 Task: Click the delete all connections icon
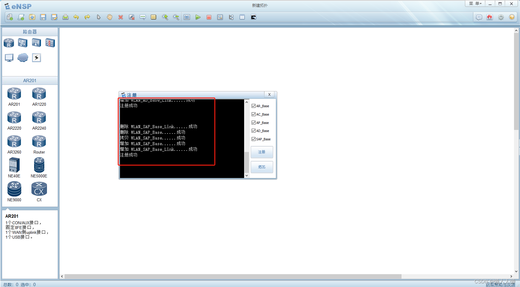click(x=132, y=17)
